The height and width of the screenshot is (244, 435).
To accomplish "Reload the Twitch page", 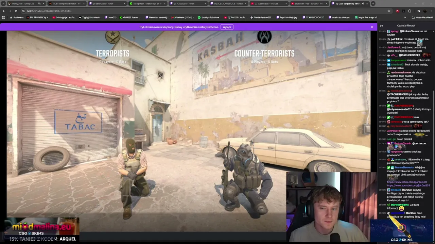I will pos(16,11).
